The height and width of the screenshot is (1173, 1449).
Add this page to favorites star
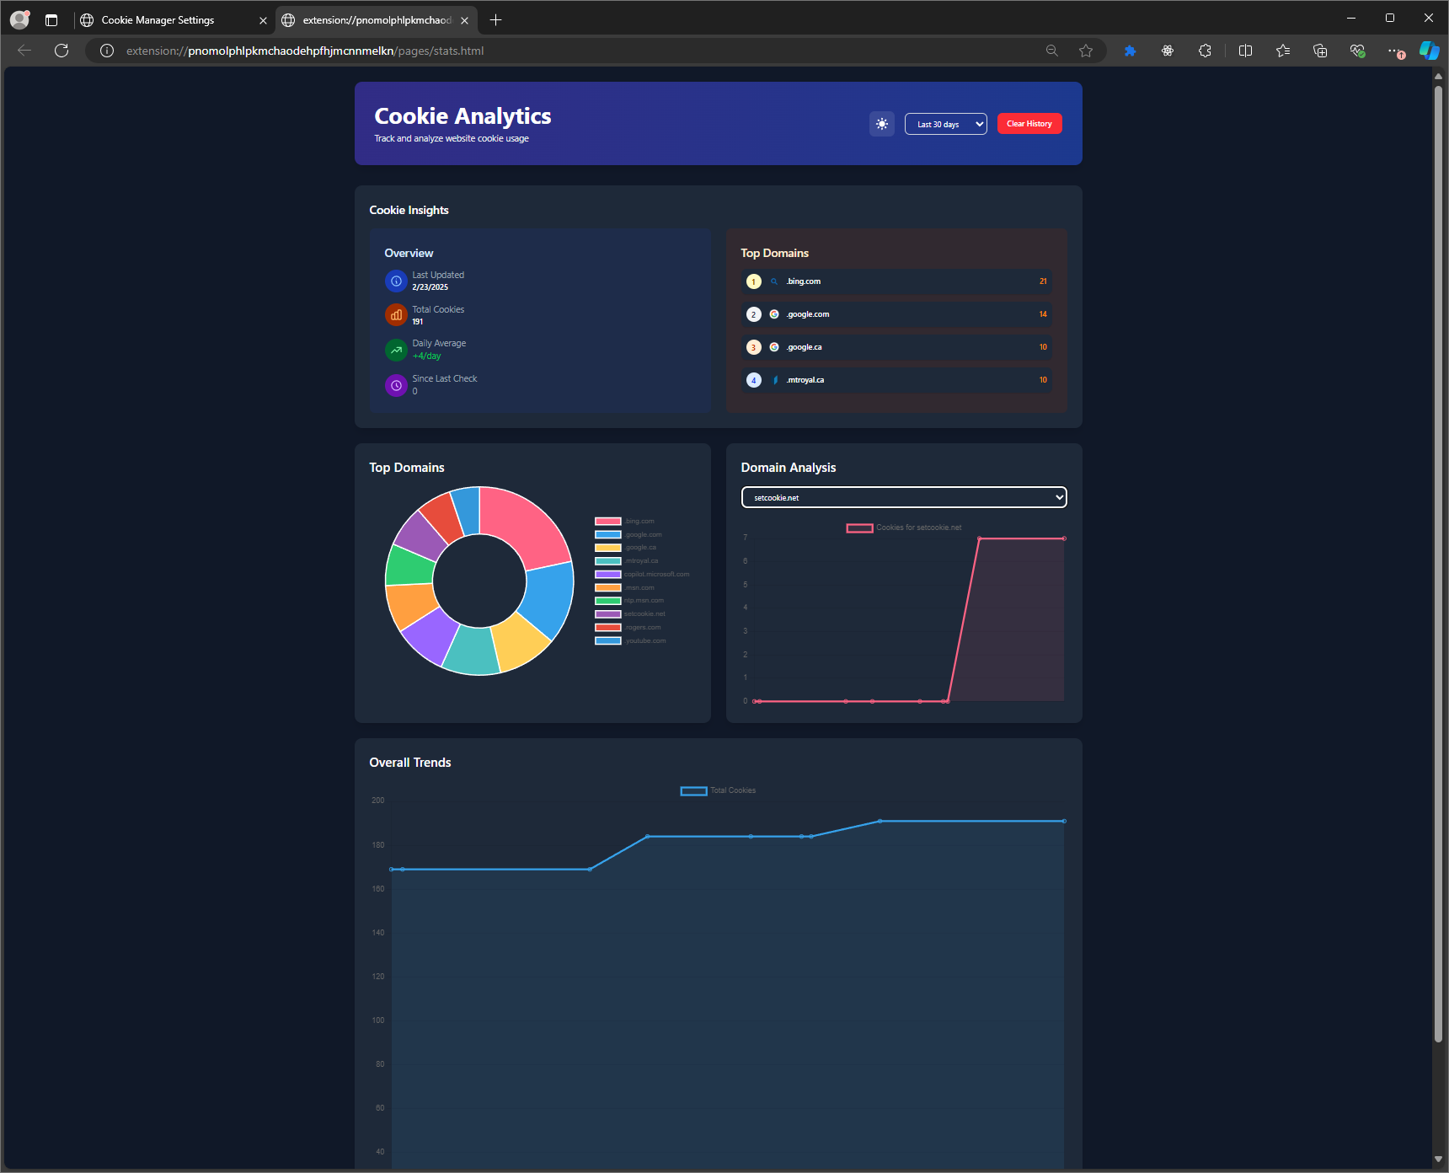click(x=1086, y=51)
